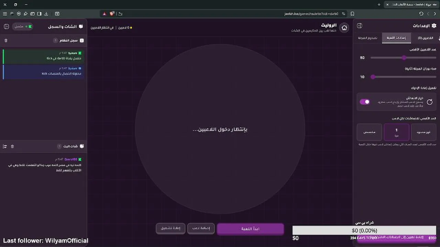Viewport: 440px width, 247px height.
Task: Click the home icon beside الروليت title
Action: (344, 28)
